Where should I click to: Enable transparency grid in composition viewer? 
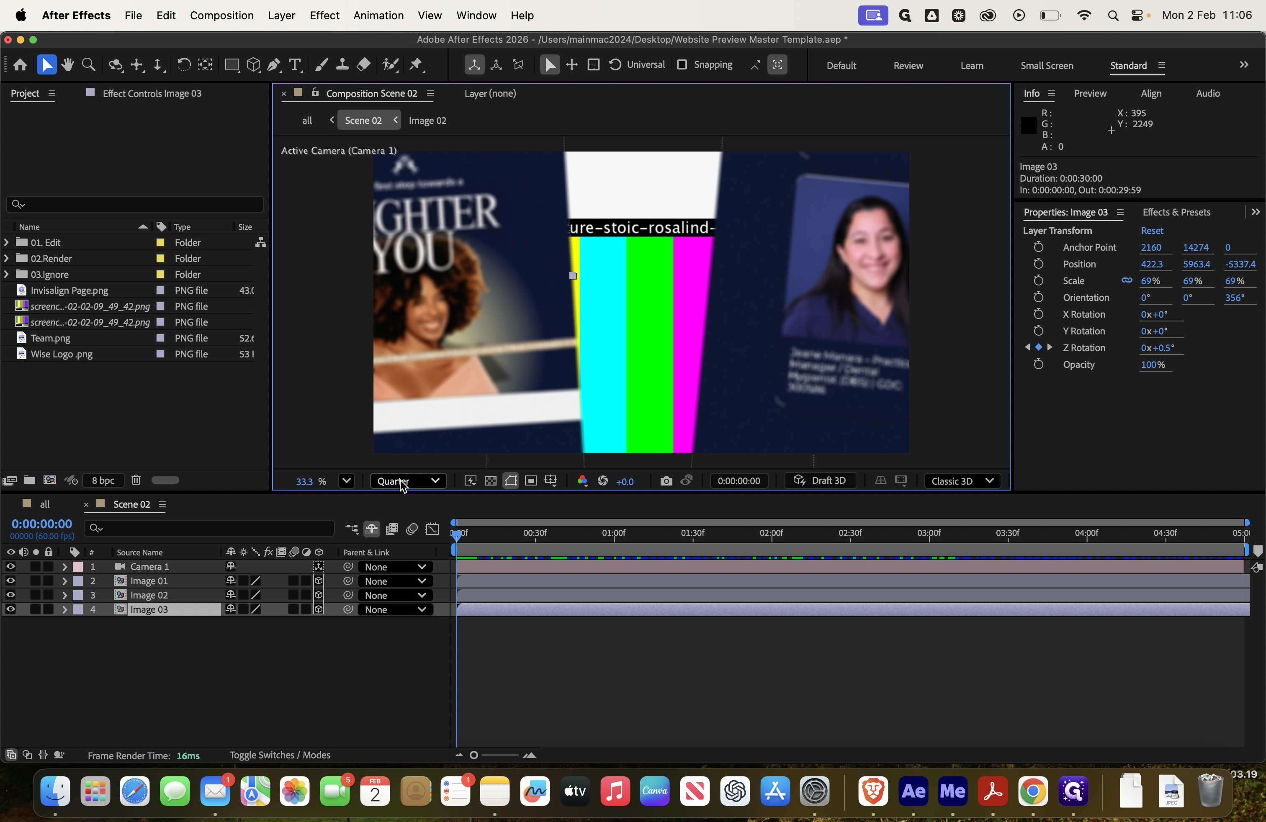tap(490, 480)
